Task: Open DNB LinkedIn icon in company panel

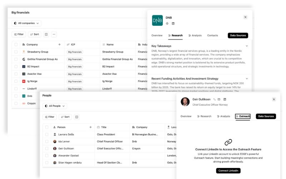Action: coord(173,23)
